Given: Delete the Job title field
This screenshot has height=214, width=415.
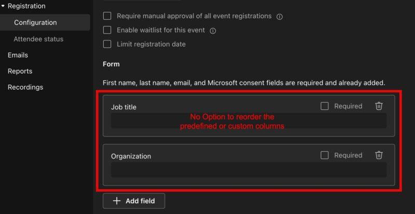Looking at the screenshot, I should click(379, 106).
